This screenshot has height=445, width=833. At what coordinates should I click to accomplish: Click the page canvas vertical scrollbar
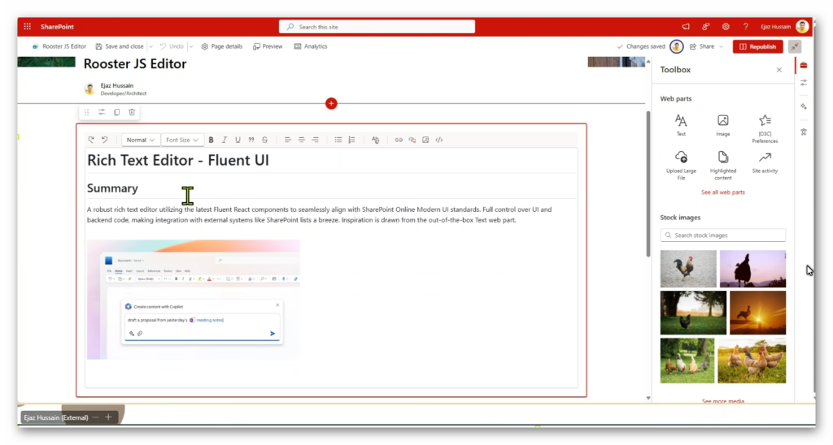point(648,184)
